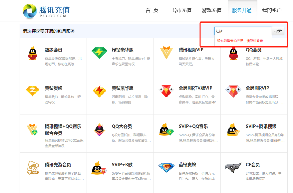Open the SVIP+QQ音乐 title link
This screenshot has width=293, height=193.
[193, 126]
